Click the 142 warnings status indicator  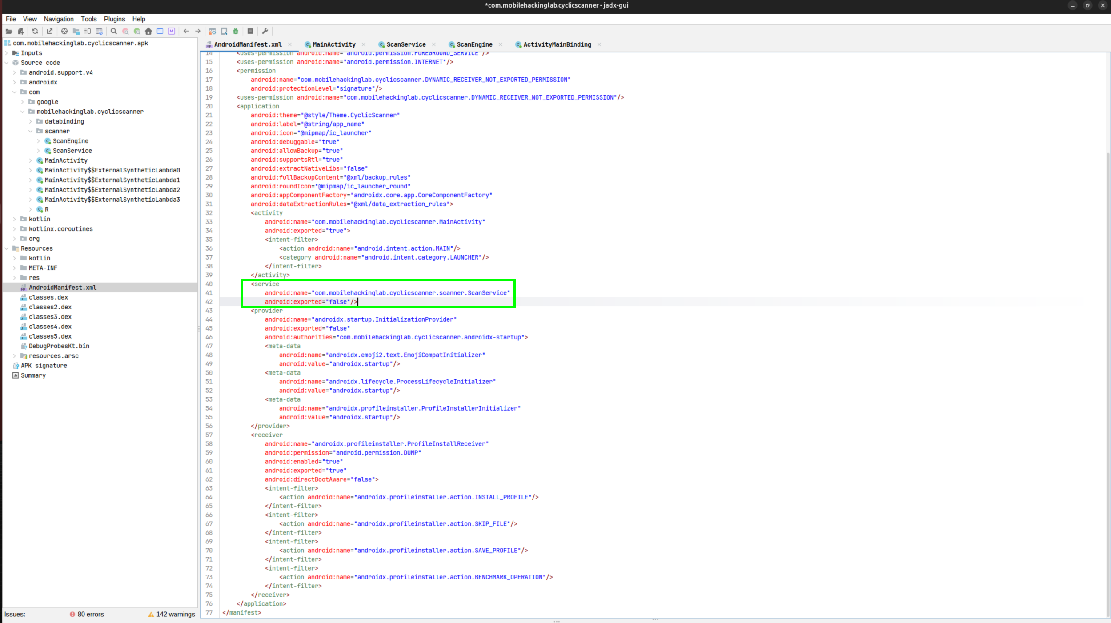pyautogui.click(x=172, y=614)
